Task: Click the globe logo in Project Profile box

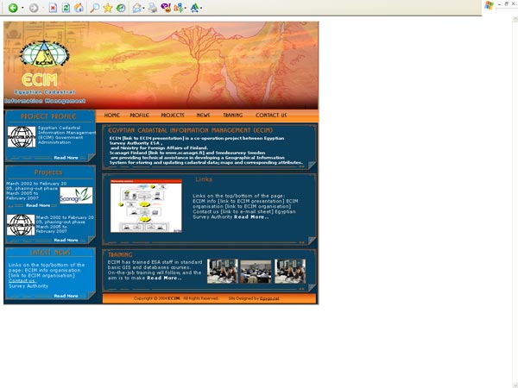Action: pos(22,136)
